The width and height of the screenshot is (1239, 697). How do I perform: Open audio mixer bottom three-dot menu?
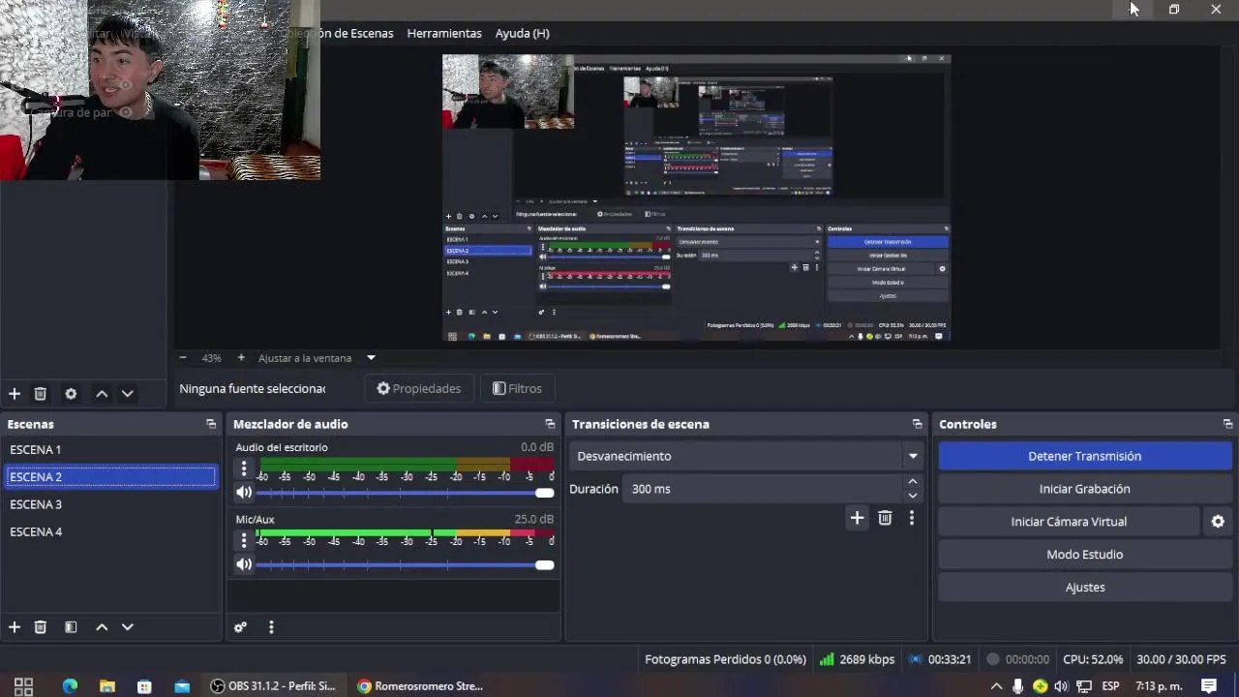coord(271,627)
